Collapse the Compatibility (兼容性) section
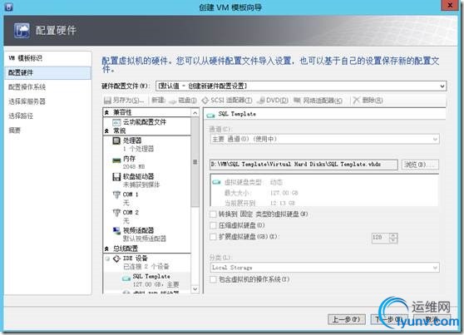 pyautogui.click(x=106, y=113)
